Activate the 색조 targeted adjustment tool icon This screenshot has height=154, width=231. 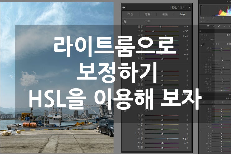pos(125,22)
